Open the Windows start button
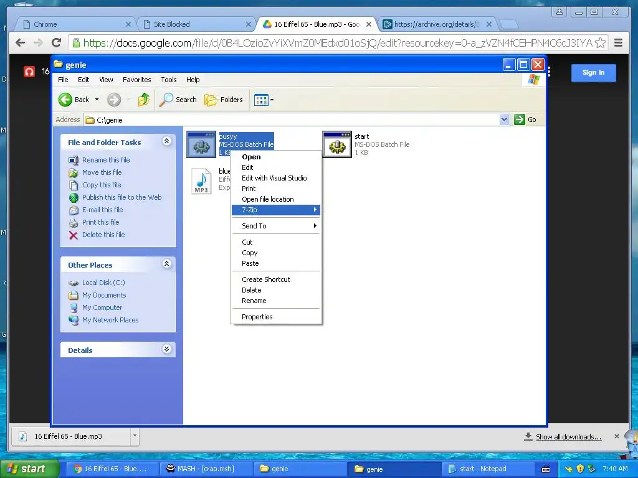The height and width of the screenshot is (478, 638). click(29, 469)
